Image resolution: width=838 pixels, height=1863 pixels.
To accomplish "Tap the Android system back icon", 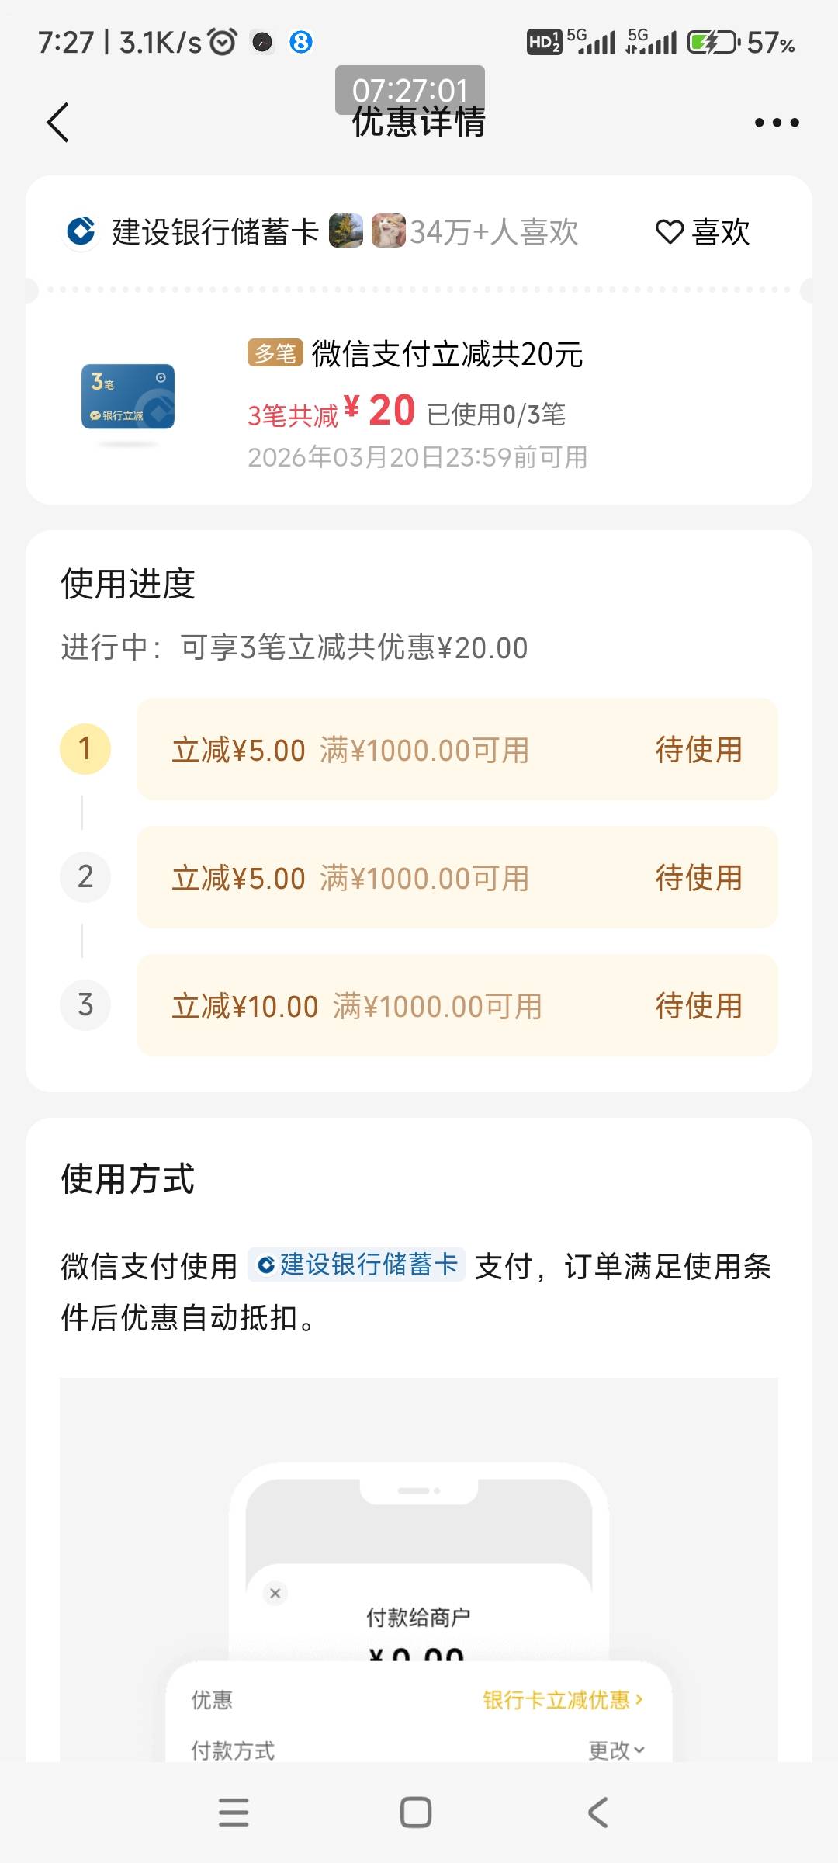I will pos(597,1813).
